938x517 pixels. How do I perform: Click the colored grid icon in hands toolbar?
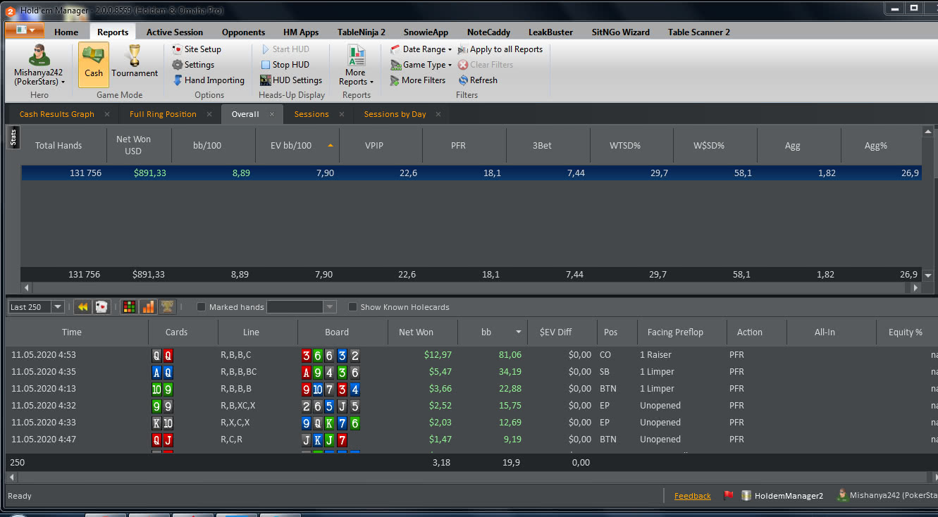(x=129, y=307)
